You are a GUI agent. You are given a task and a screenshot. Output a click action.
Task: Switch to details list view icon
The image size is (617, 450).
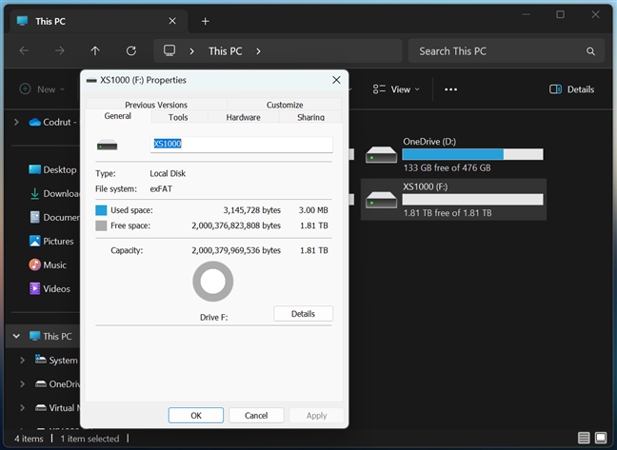pos(584,438)
